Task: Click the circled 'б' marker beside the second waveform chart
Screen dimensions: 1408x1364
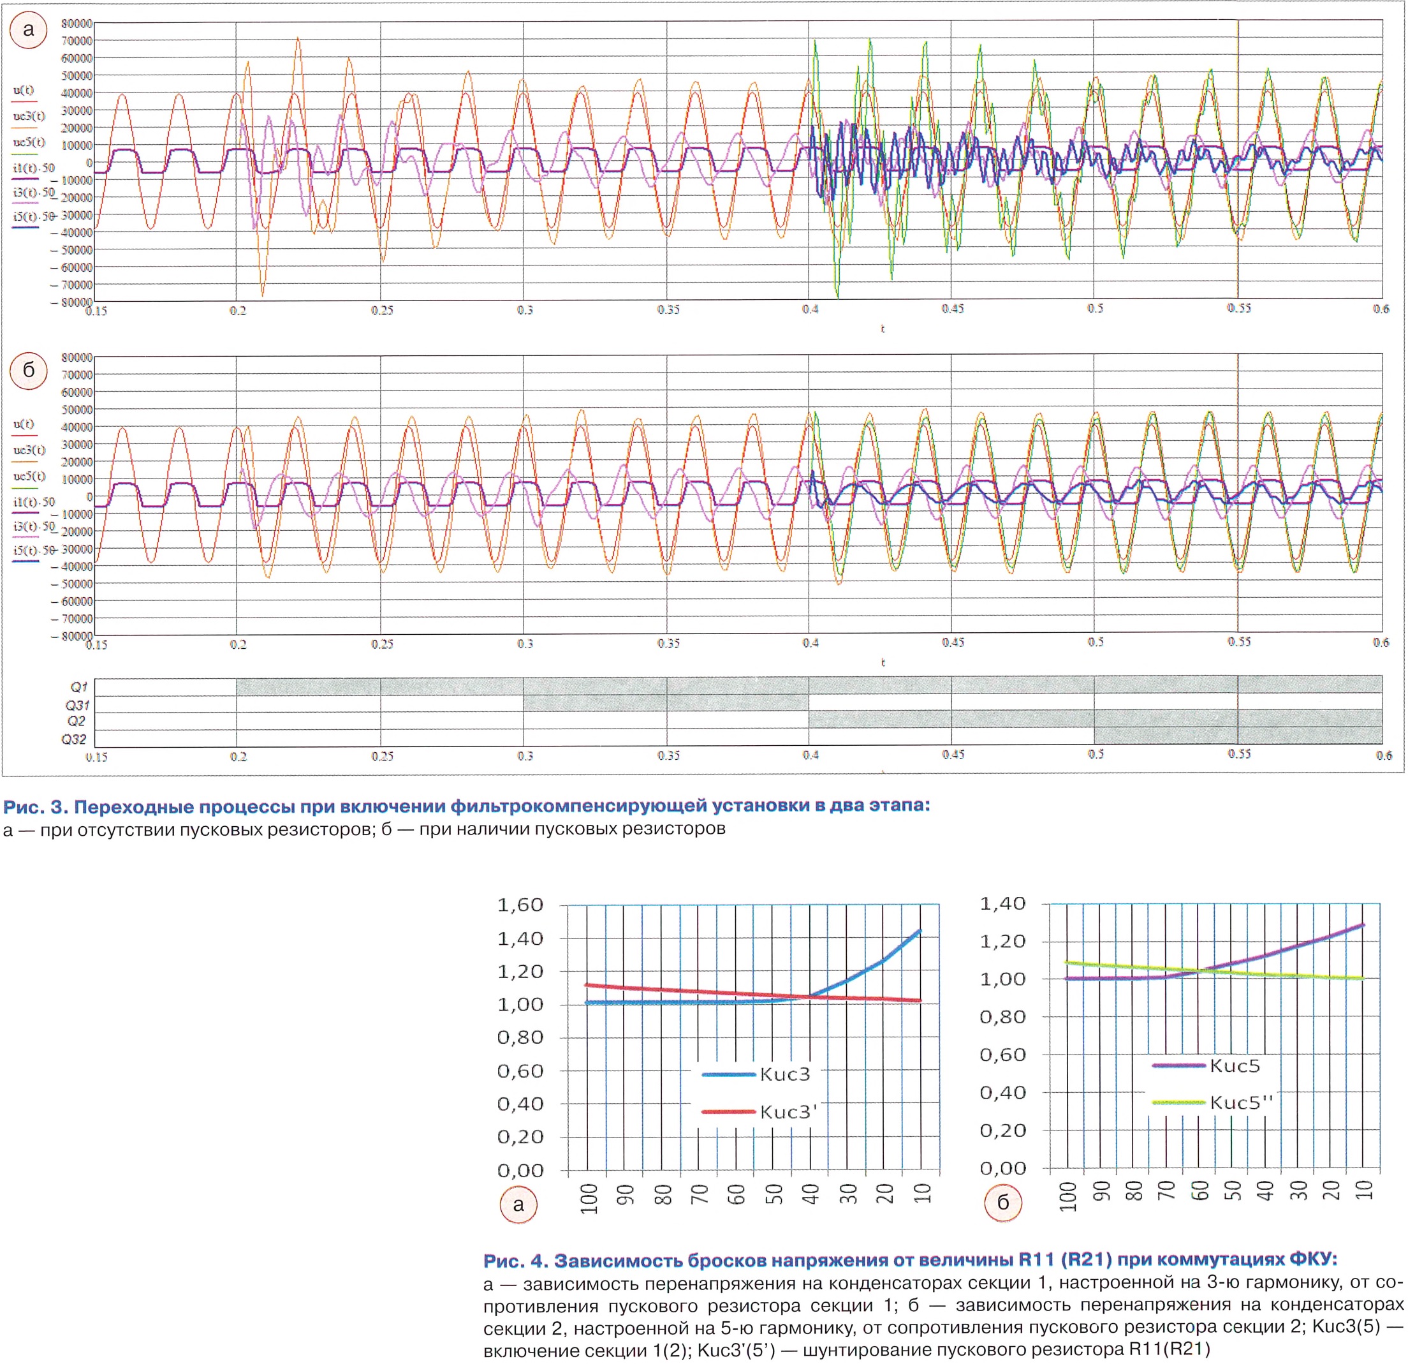Action: [x=28, y=370]
